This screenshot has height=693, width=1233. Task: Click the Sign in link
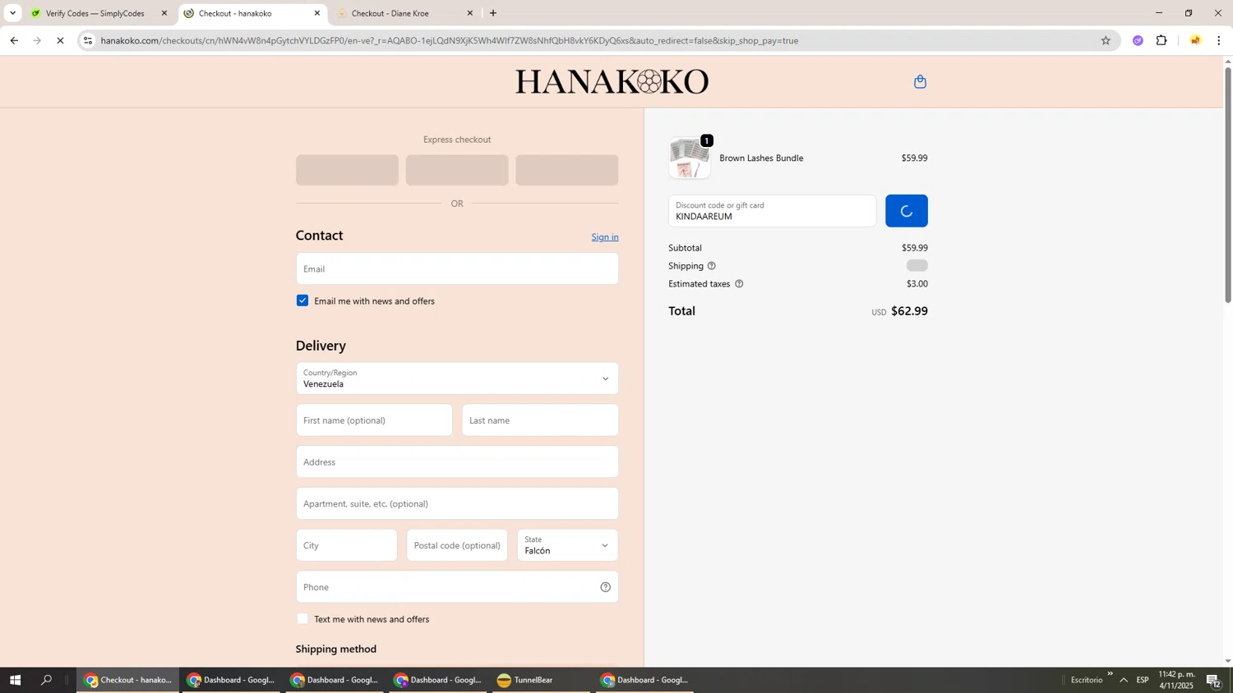605,237
